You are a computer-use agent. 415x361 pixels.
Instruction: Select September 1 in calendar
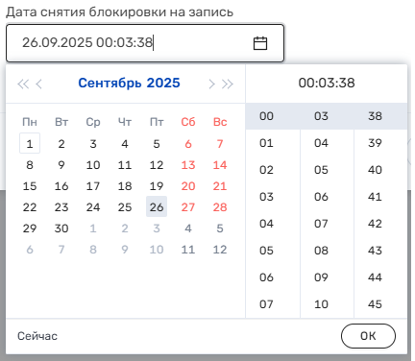tap(30, 143)
